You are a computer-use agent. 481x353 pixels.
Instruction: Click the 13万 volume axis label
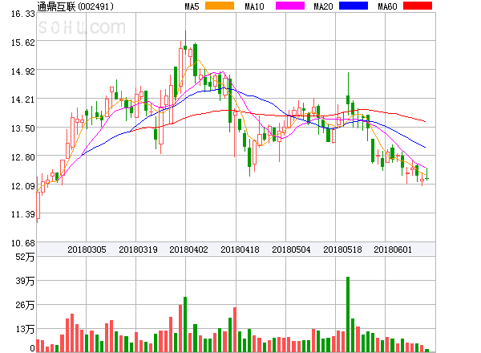tap(25, 329)
